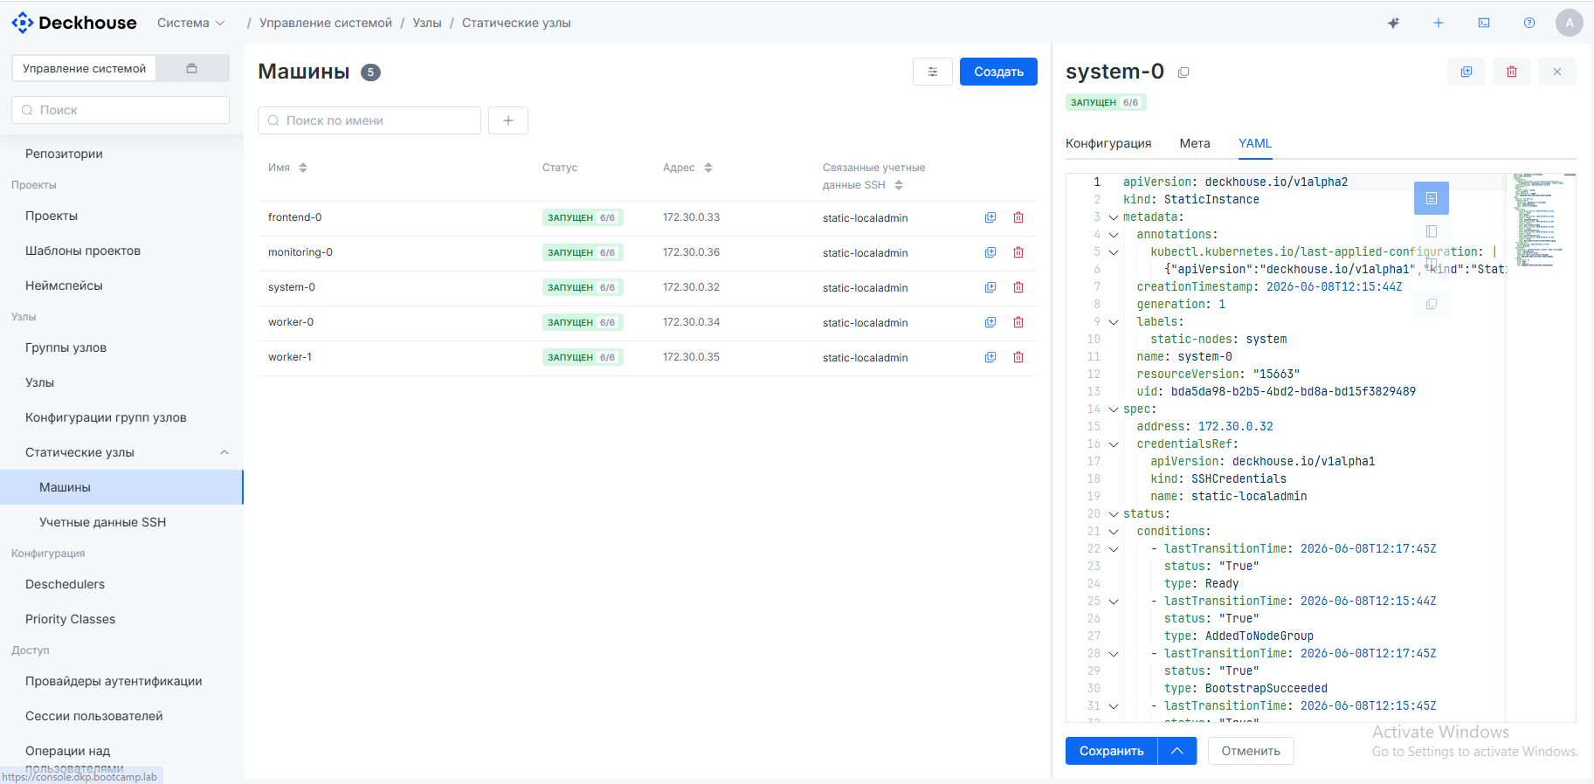The width and height of the screenshot is (1594, 784).
Task: Open the AI assistant sparkle icon
Action: (x=1393, y=23)
